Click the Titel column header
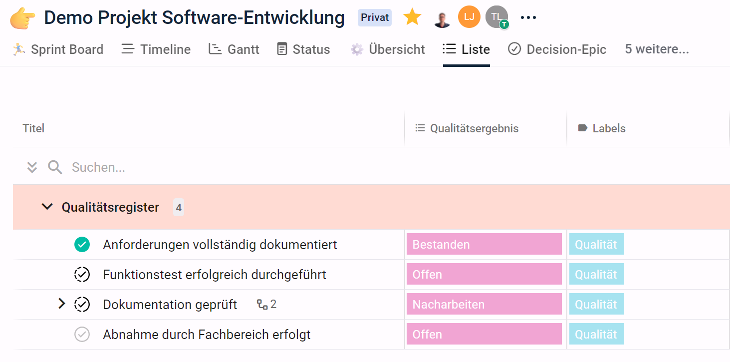The width and height of the screenshot is (730, 362). click(x=33, y=128)
